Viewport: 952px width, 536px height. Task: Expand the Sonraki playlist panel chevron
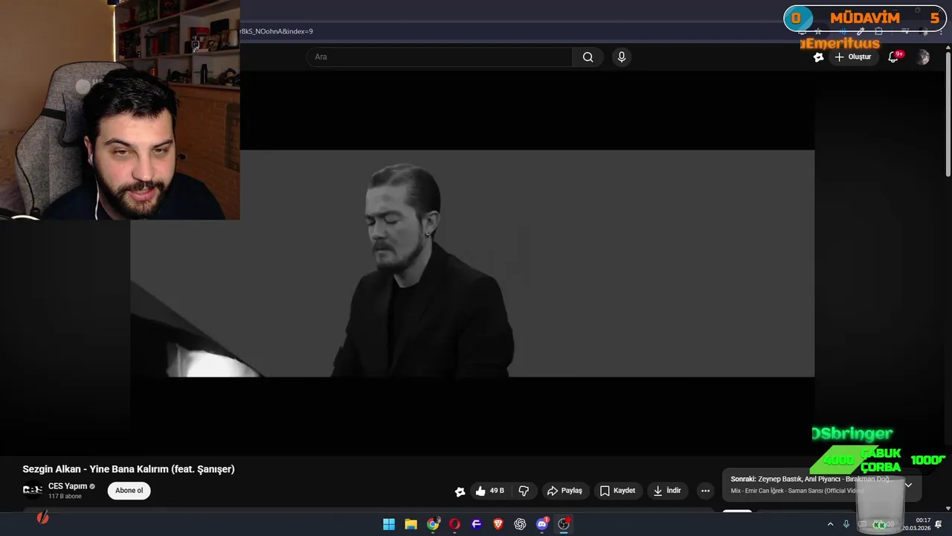[x=908, y=485]
